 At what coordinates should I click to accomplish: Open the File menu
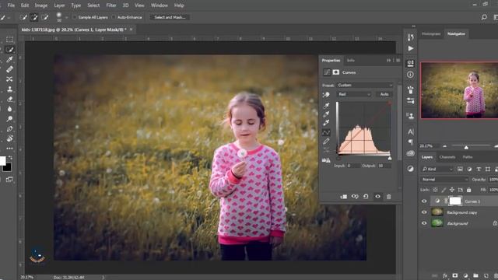click(11, 5)
